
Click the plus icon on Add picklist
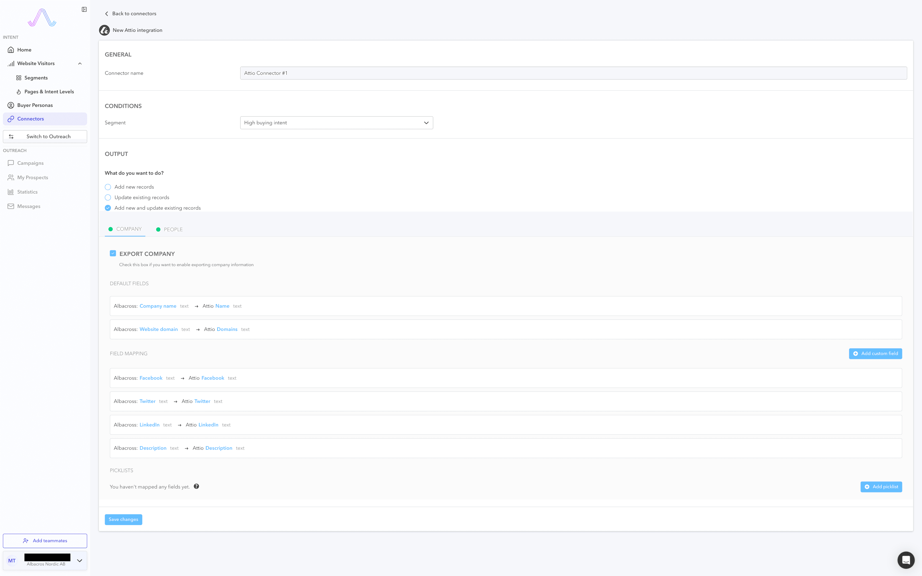click(867, 487)
